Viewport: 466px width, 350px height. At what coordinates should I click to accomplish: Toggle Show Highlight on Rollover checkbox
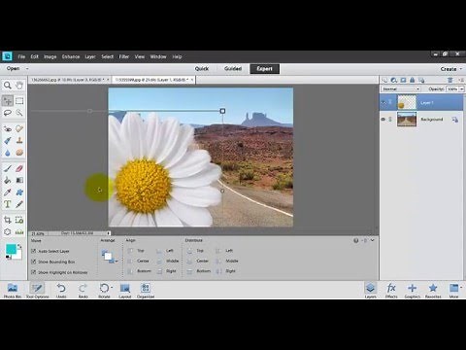[33, 272]
